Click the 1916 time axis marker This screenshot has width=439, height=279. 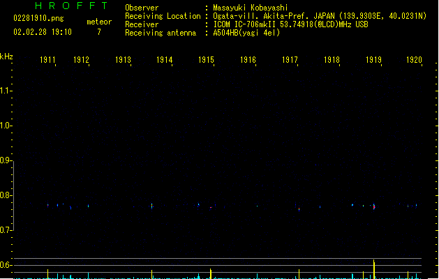[248, 60]
